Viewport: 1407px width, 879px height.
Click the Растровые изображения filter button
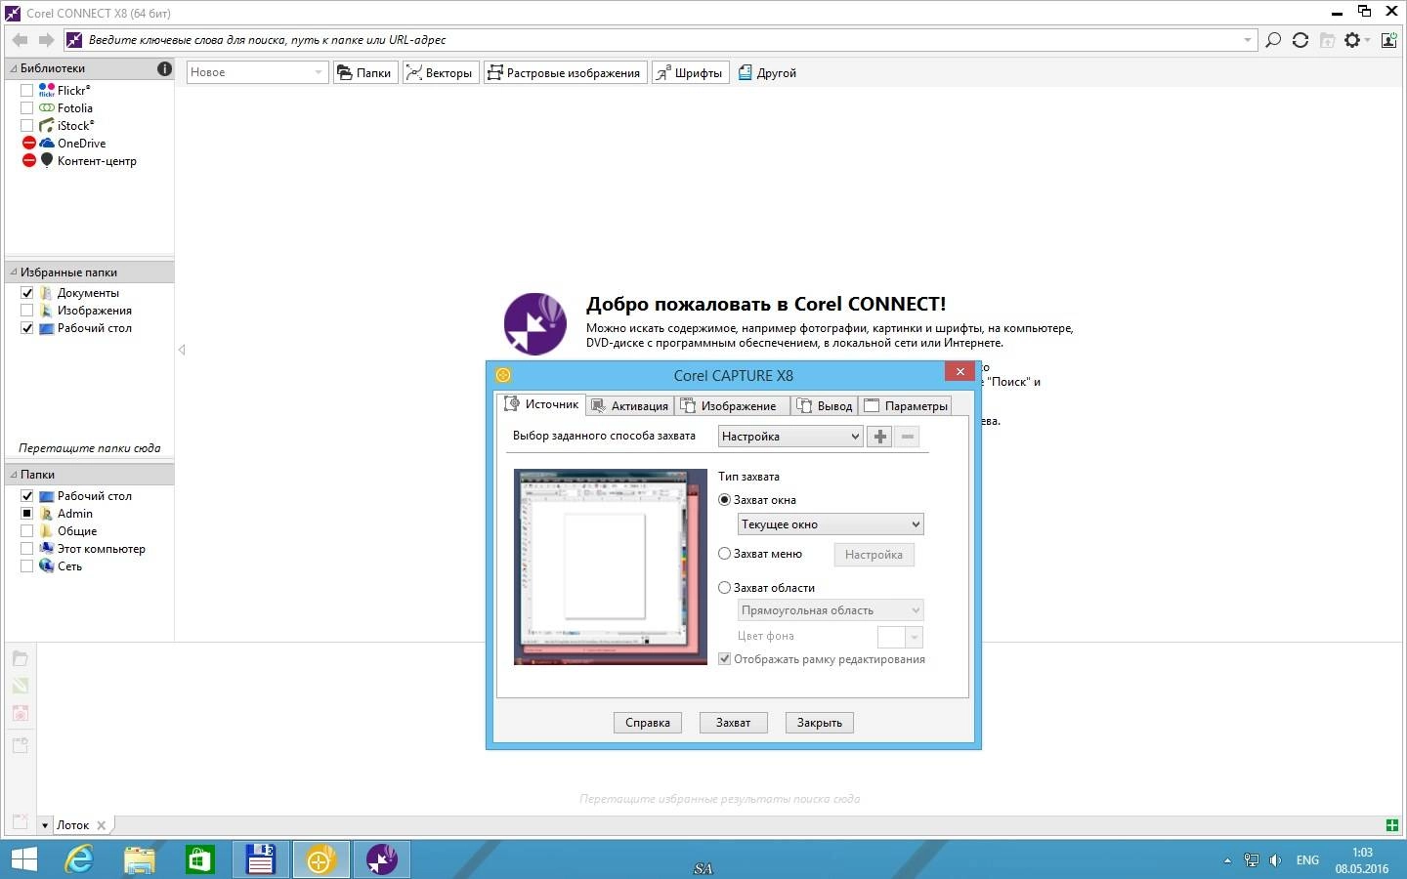click(x=565, y=72)
